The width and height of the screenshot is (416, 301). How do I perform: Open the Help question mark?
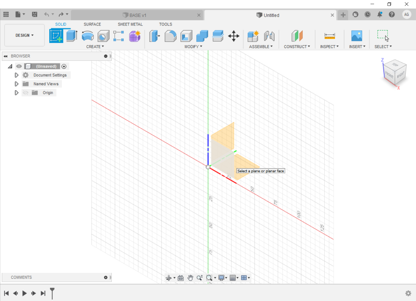[x=392, y=14]
